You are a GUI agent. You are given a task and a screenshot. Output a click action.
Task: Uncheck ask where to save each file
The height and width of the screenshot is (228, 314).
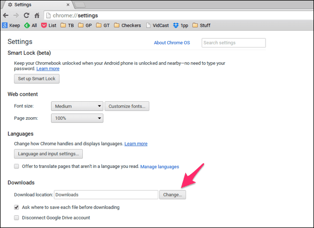click(16, 207)
